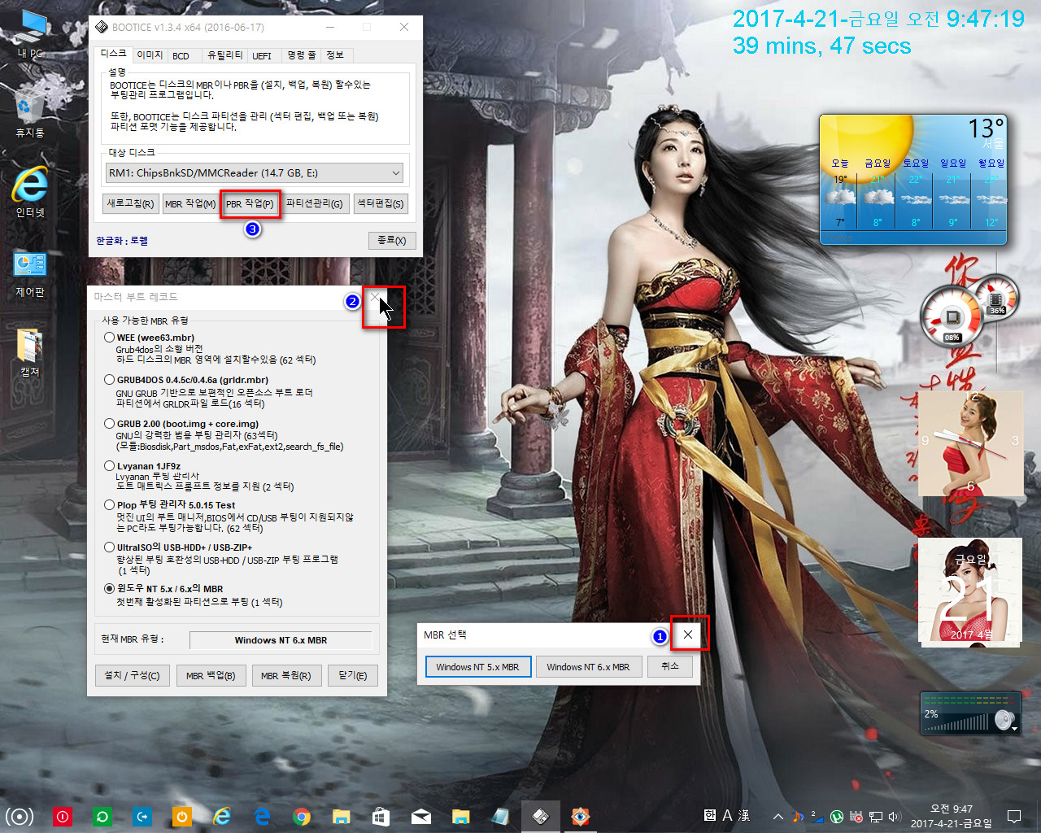This screenshot has width=1041, height=833.
Task: Open the Windows Store taskbar icon
Action: 381,816
